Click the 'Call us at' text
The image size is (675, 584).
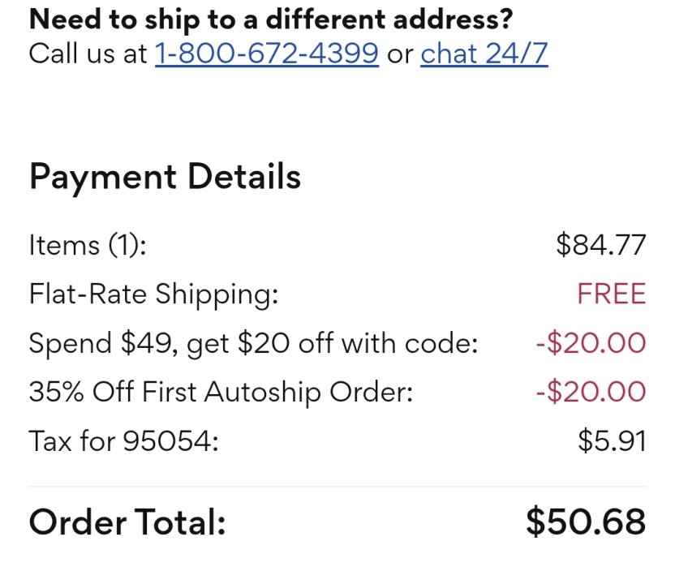pyautogui.click(x=88, y=54)
